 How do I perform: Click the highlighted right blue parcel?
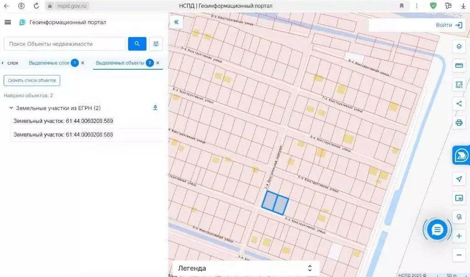(281, 205)
